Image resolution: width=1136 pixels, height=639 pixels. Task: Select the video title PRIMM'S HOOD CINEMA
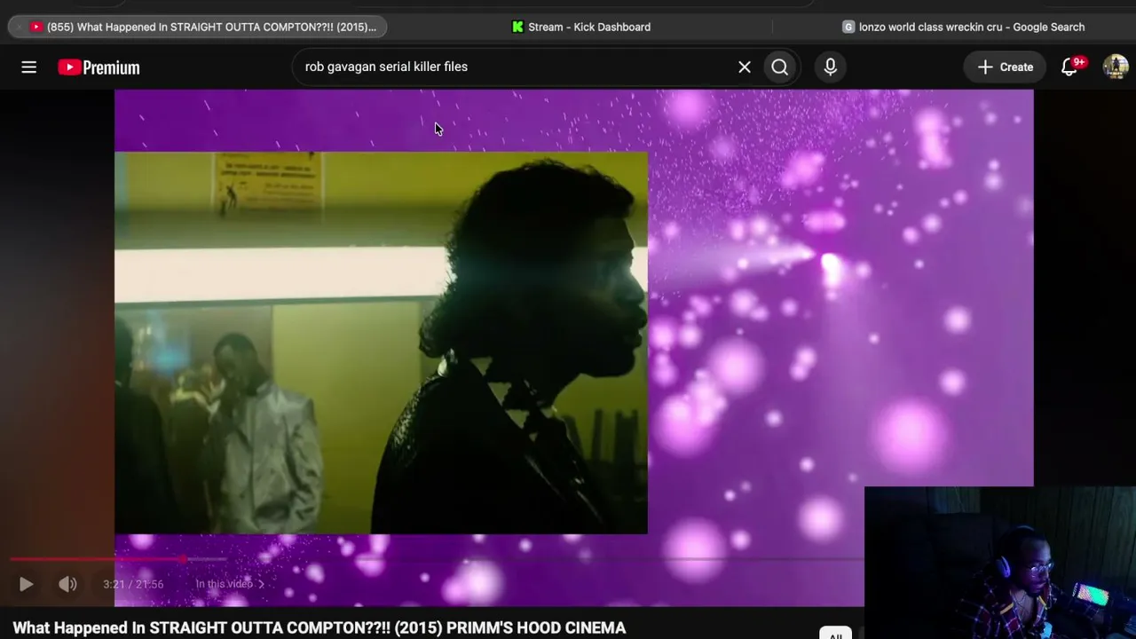pyautogui.click(x=319, y=628)
